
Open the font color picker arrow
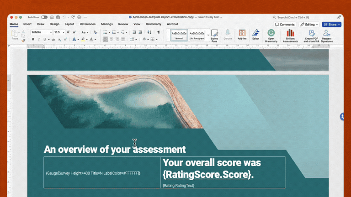[95, 39]
